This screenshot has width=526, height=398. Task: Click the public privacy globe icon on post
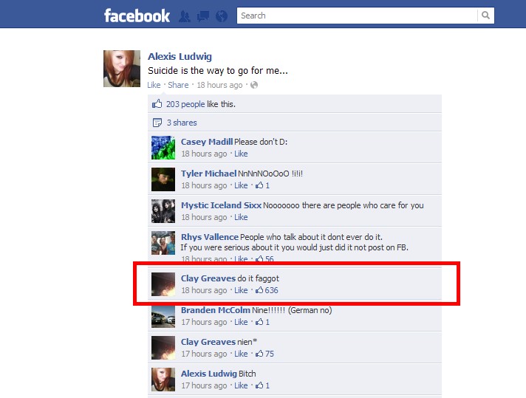point(254,85)
